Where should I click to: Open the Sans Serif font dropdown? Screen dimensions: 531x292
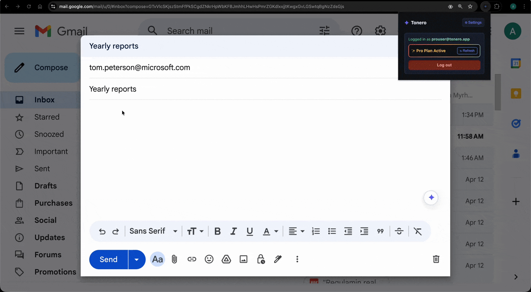(153, 231)
